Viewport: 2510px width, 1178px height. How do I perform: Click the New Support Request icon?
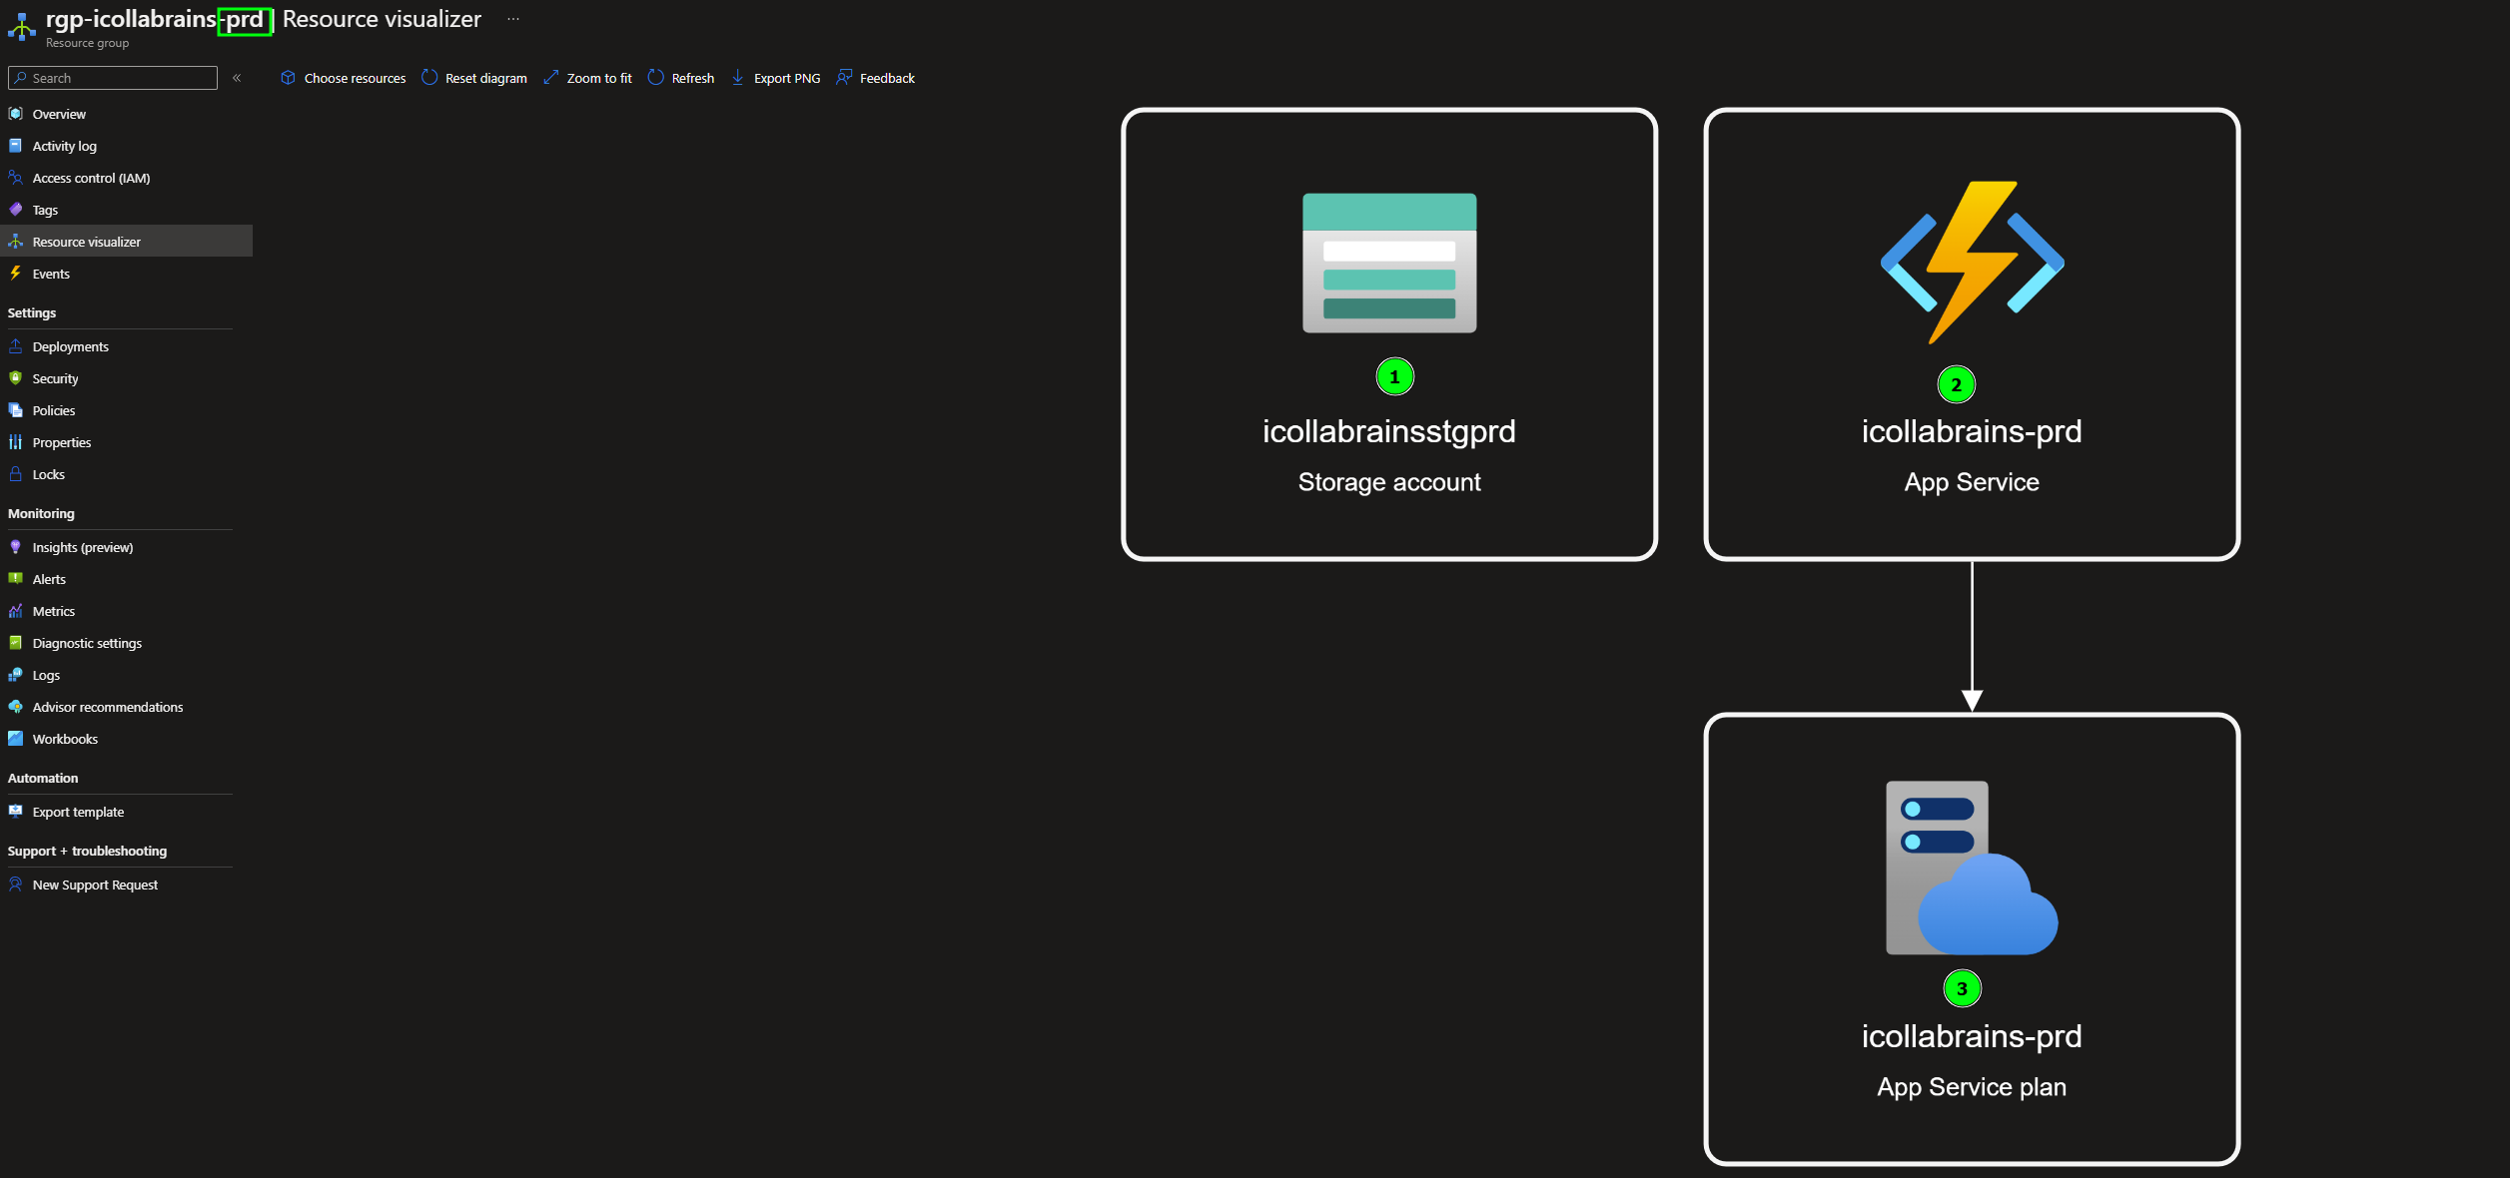15,884
